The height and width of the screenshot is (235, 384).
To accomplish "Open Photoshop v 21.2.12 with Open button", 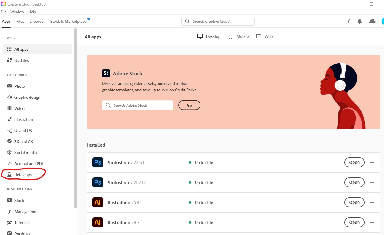I will tap(354, 182).
